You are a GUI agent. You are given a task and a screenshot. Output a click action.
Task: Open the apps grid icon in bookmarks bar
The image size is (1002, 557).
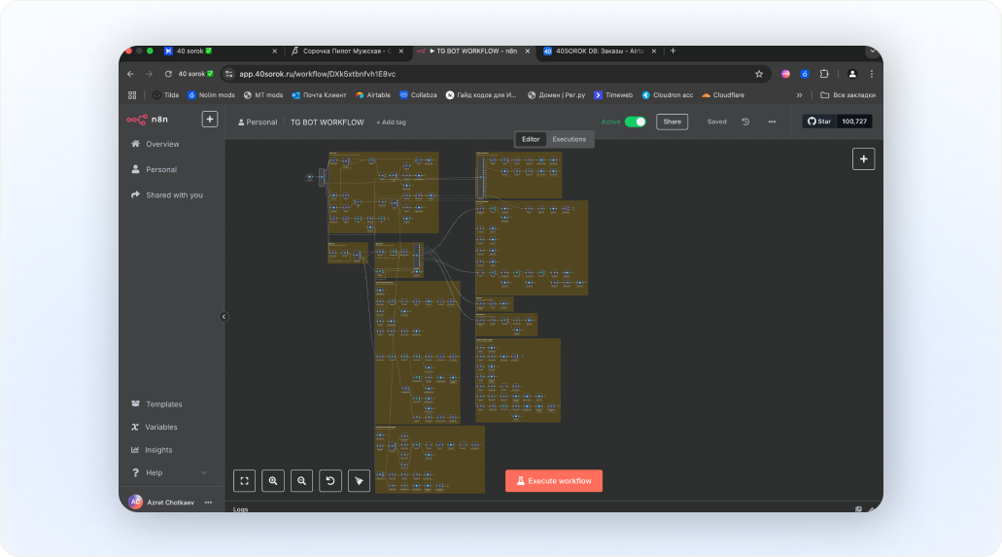(132, 95)
